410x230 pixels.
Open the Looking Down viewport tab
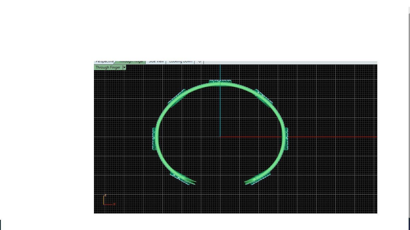tap(181, 62)
